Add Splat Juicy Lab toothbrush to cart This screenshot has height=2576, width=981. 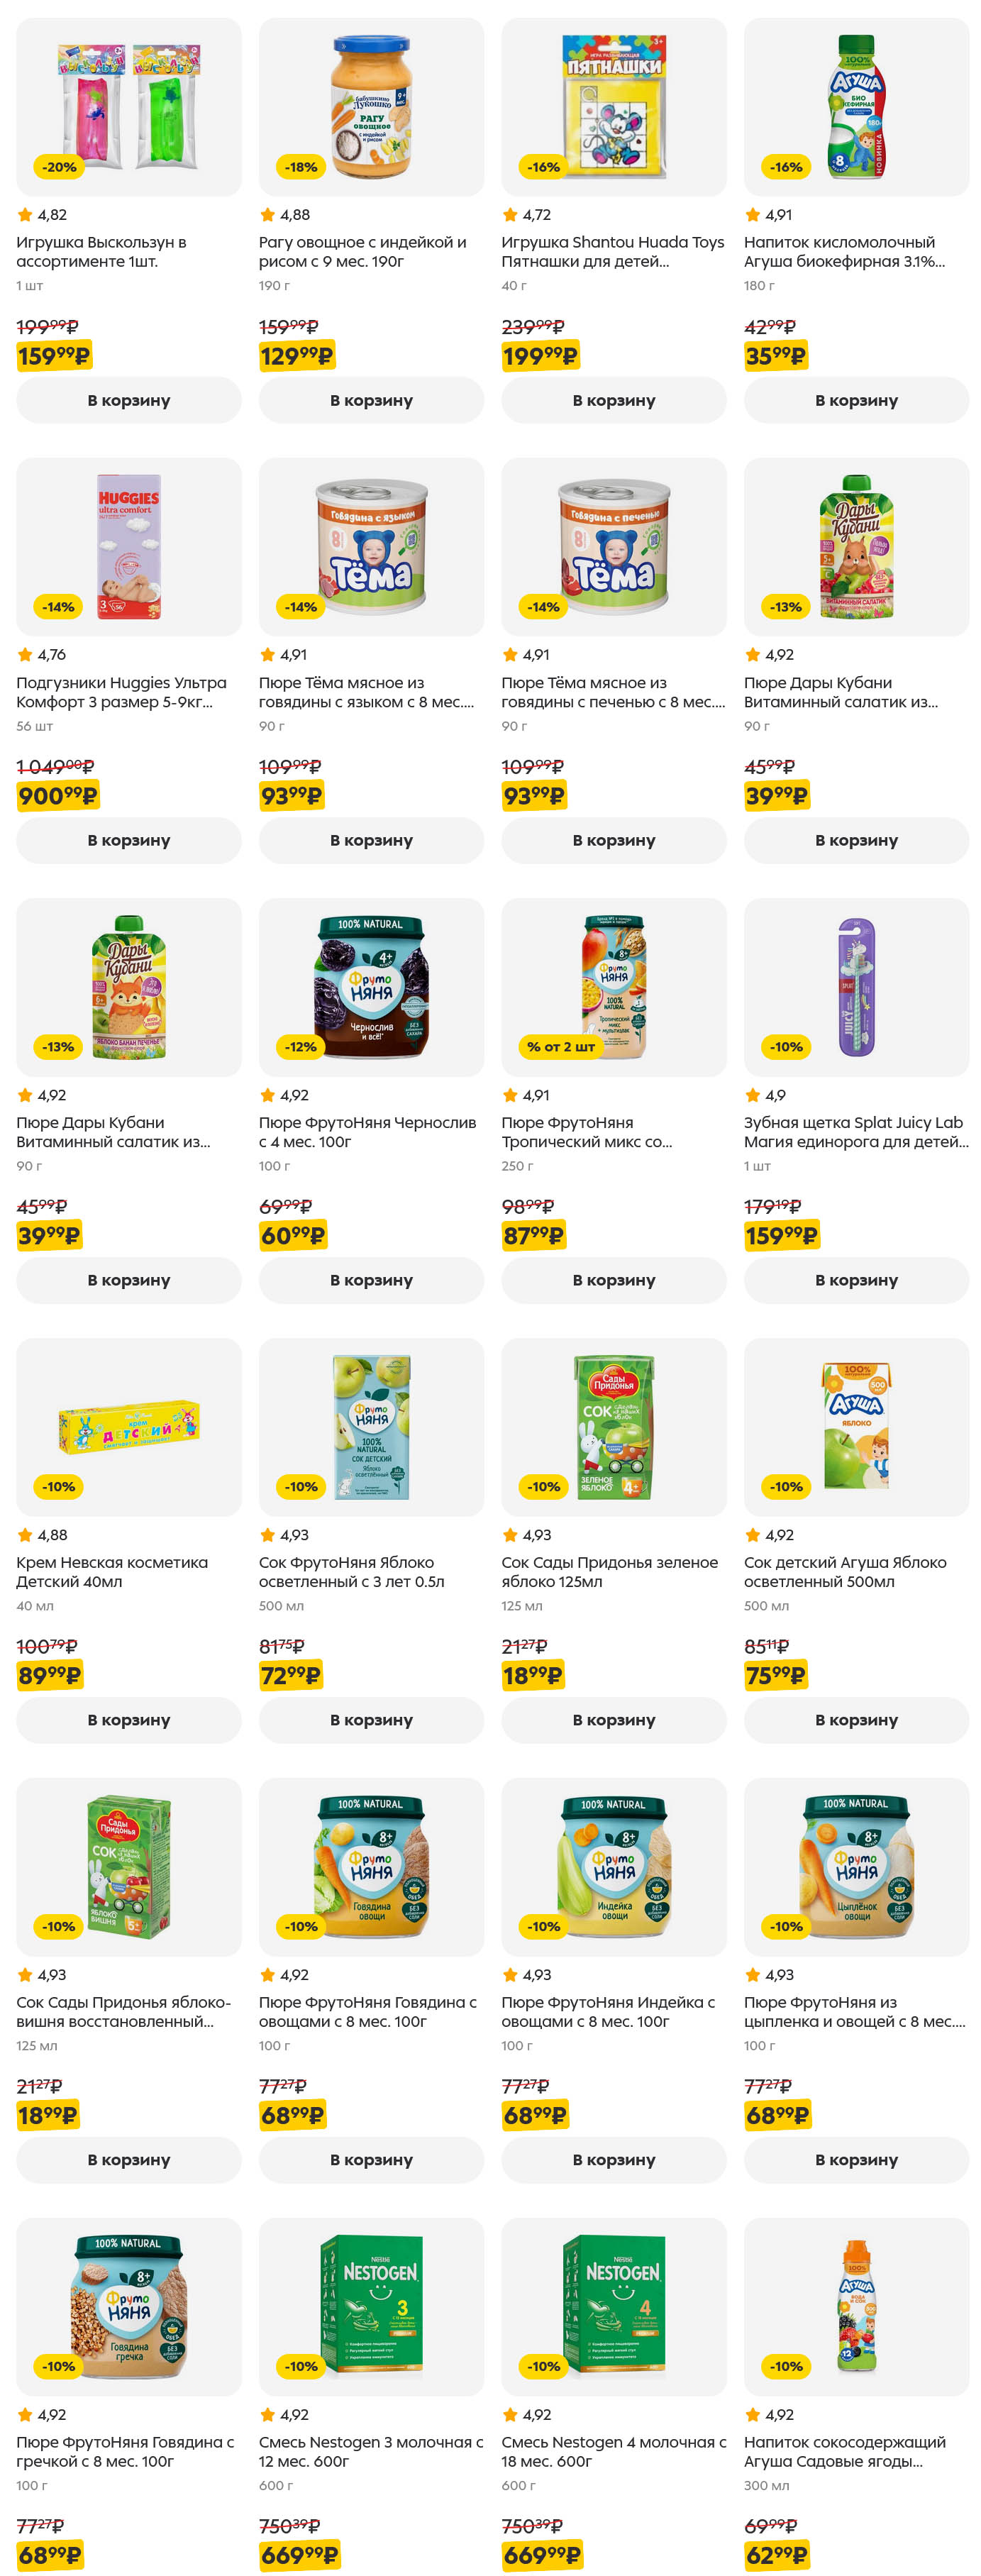click(856, 1280)
